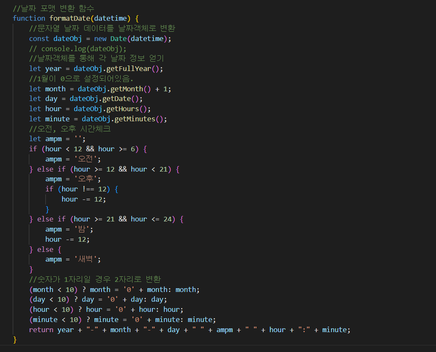Click the line "let ampm = '';"
Viewport: 436px width, 352px height.
click(x=57, y=139)
